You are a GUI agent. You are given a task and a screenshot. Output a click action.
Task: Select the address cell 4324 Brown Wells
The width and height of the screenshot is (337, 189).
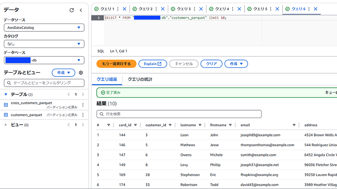click(321, 135)
